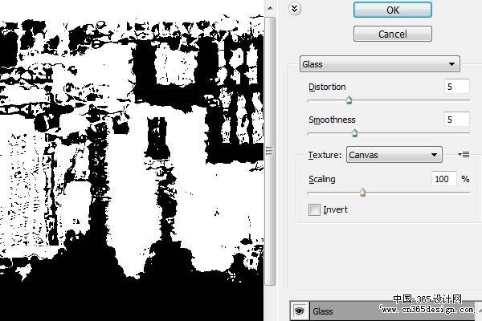Click the preview scrollbar up arrow

(x=270, y=8)
